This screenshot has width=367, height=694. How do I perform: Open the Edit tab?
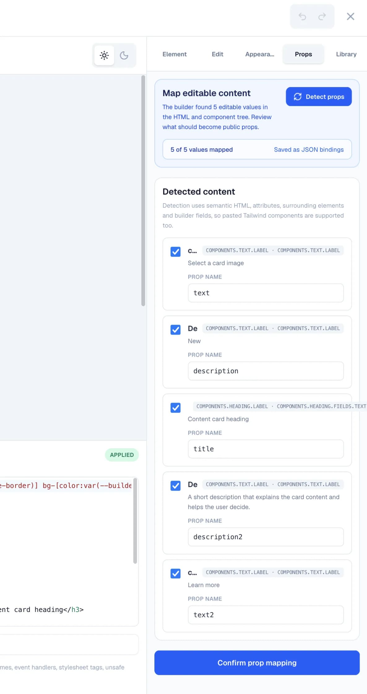218,54
